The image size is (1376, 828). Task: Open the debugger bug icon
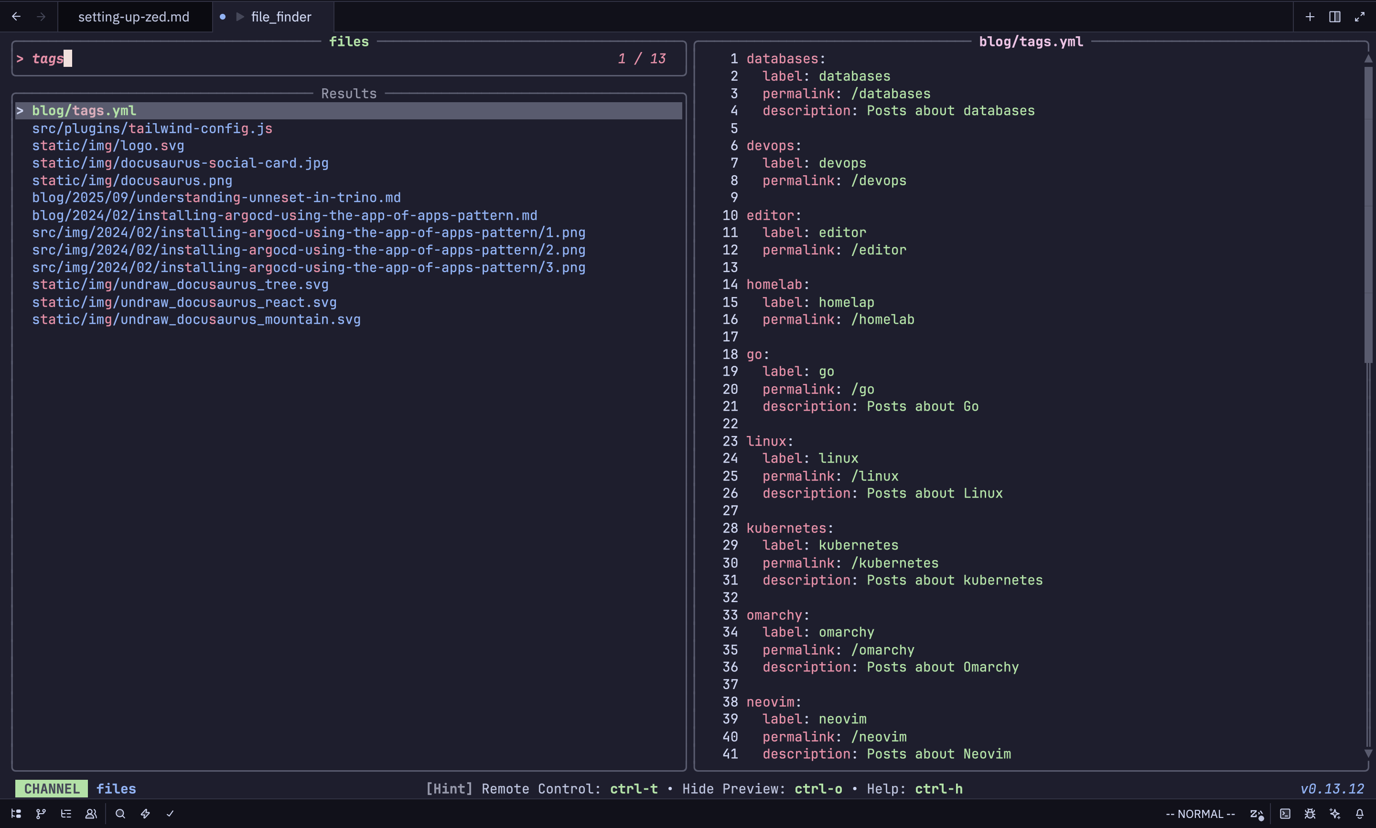pos(1310,814)
